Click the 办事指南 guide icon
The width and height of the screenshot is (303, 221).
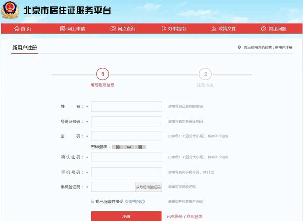click(164, 29)
